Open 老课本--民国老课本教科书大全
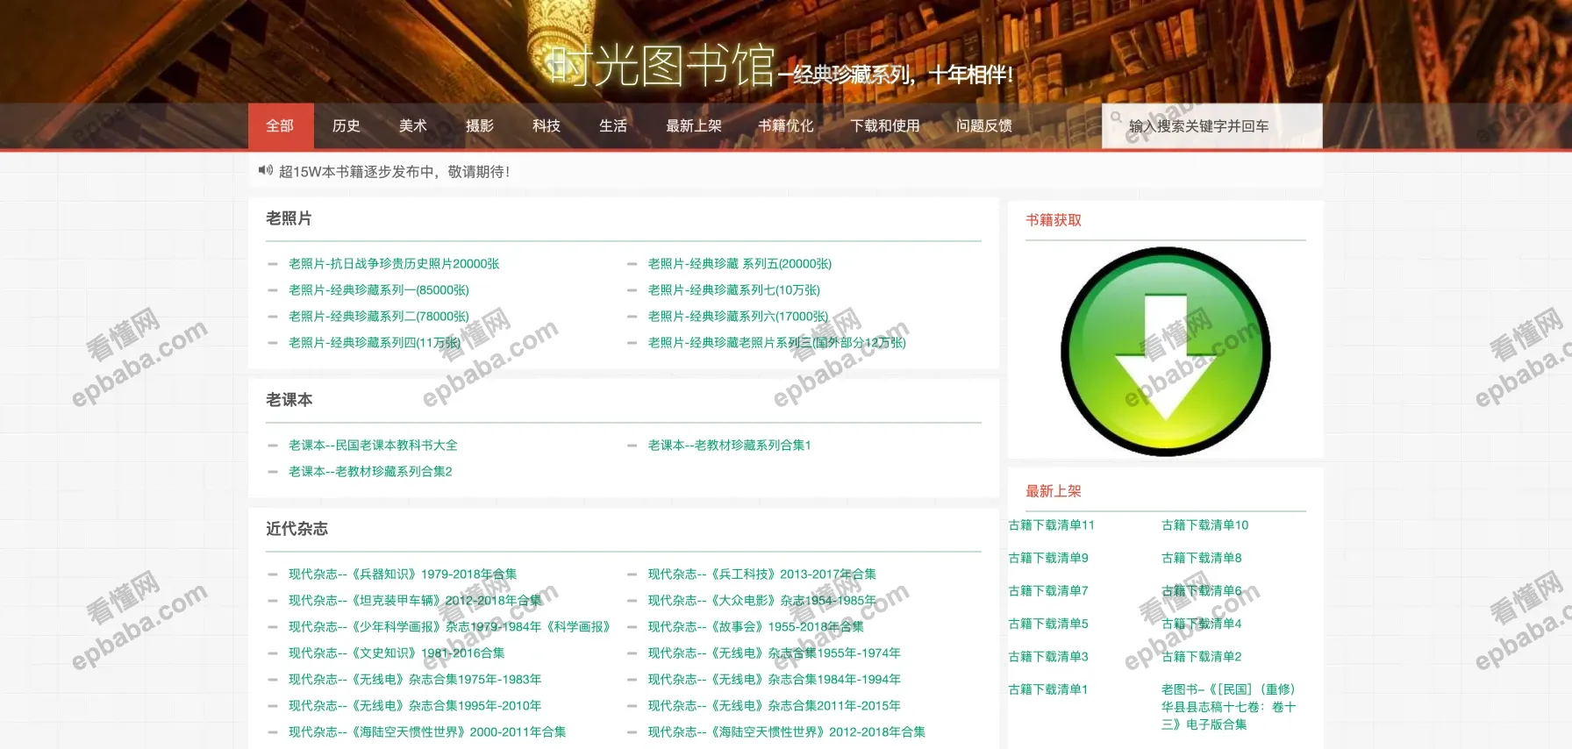This screenshot has width=1572, height=749. pos(373,446)
